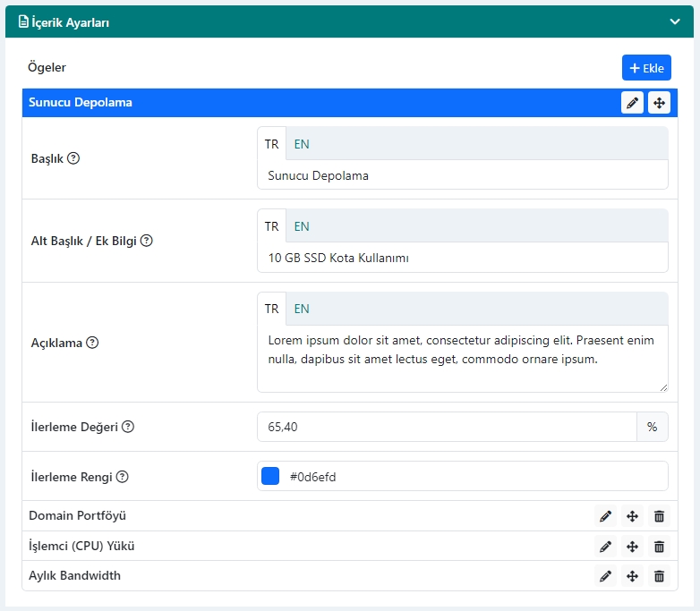The height and width of the screenshot is (611, 700).
Task: Click move handle on İşlemci (CPU) Yükü row
Action: coord(632,547)
